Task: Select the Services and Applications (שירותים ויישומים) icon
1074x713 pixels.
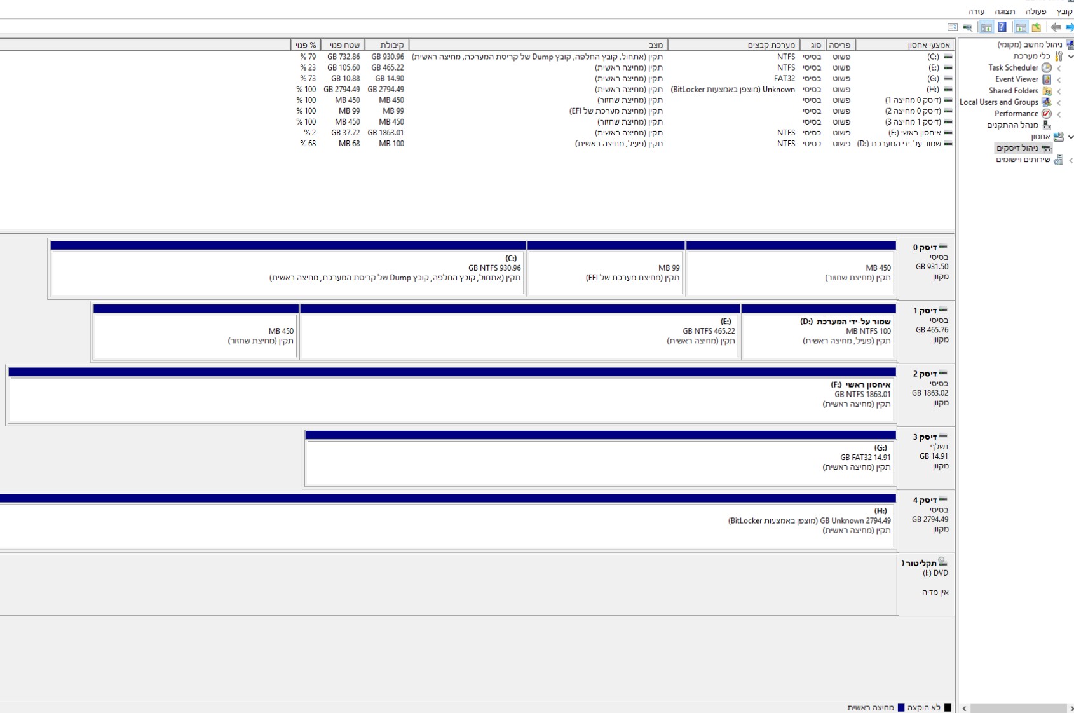Action: point(1058,160)
